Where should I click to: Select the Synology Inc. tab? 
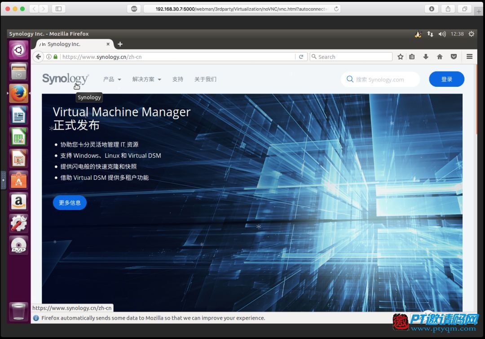[74, 44]
